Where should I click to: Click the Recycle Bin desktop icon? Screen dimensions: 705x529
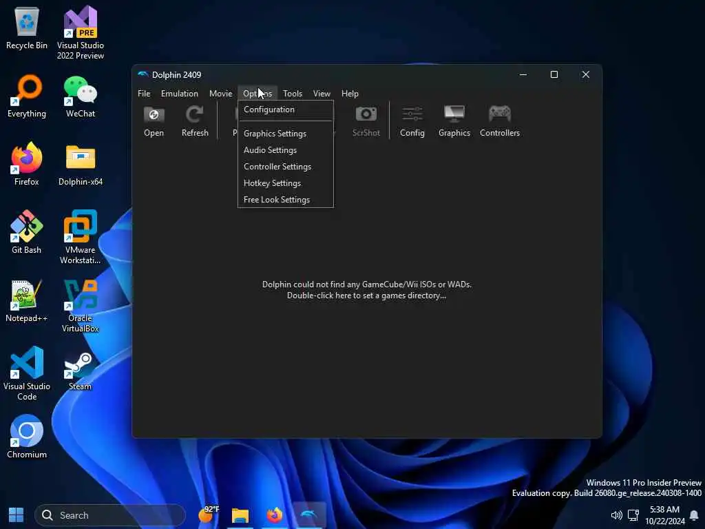[27, 29]
